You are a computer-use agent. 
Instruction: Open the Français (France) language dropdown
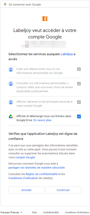pyautogui.click(x=11, y=212)
